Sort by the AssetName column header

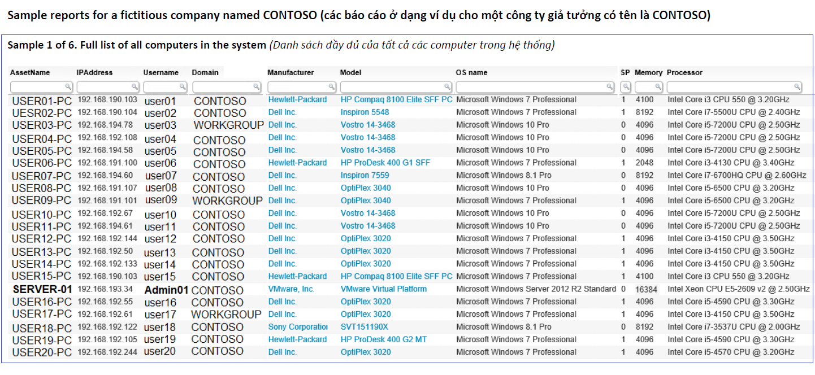30,72
